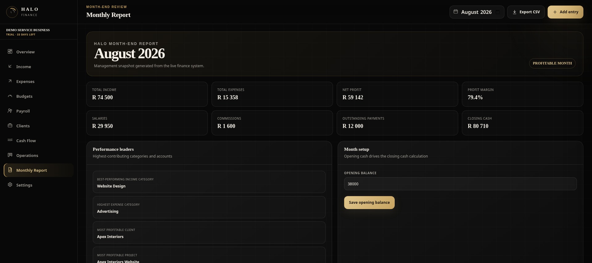Viewport: 592px width, 263px height.
Task: Click the August 2026 month field
Action: 477,12
